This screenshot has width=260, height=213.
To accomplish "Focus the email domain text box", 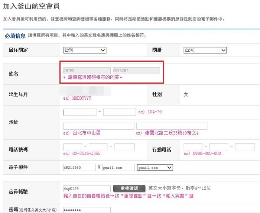I will 118,168.
